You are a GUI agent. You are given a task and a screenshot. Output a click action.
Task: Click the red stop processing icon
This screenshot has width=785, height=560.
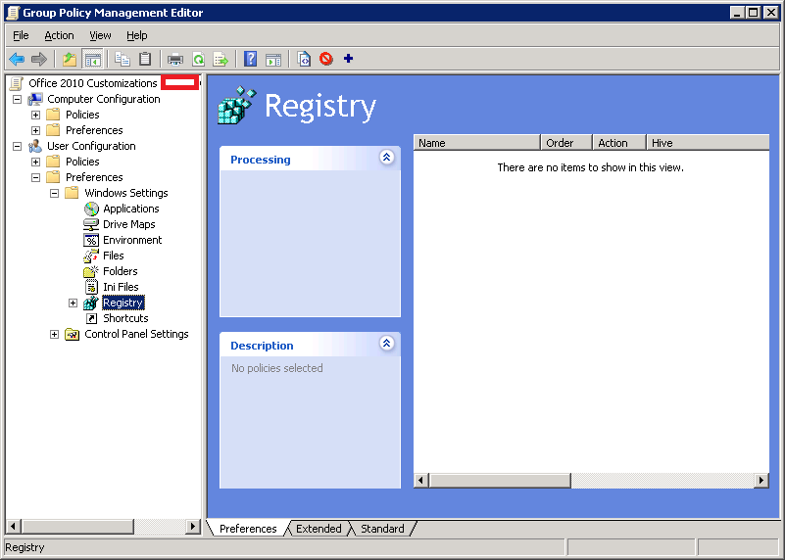(325, 60)
